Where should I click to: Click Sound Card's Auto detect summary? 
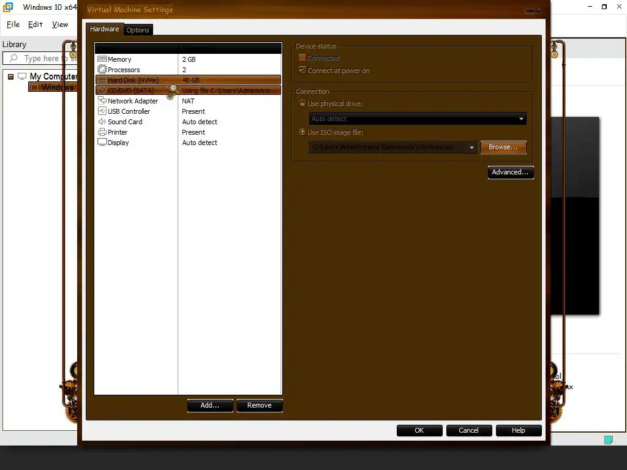pos(200,122)
